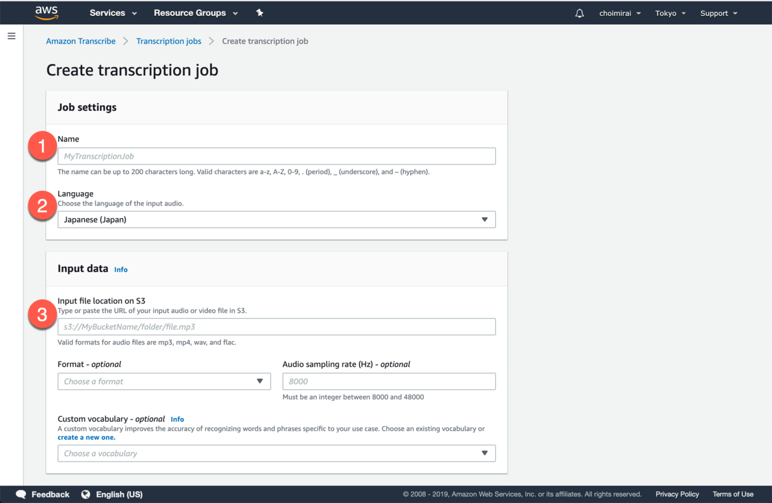The image size is (772, 503).
Task: Open the Services menu
Action: (x=113, y=13)
